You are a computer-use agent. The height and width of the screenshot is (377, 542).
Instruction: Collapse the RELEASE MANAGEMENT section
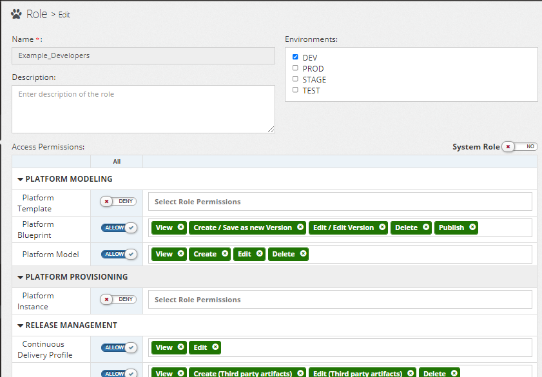coord(21,325)
